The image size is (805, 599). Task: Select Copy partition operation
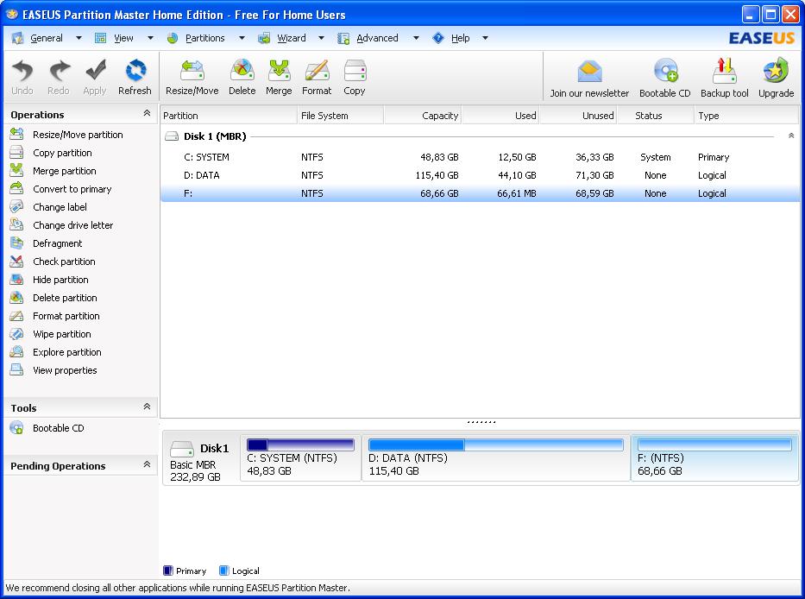pyautogui.click(x=63, y=153)
